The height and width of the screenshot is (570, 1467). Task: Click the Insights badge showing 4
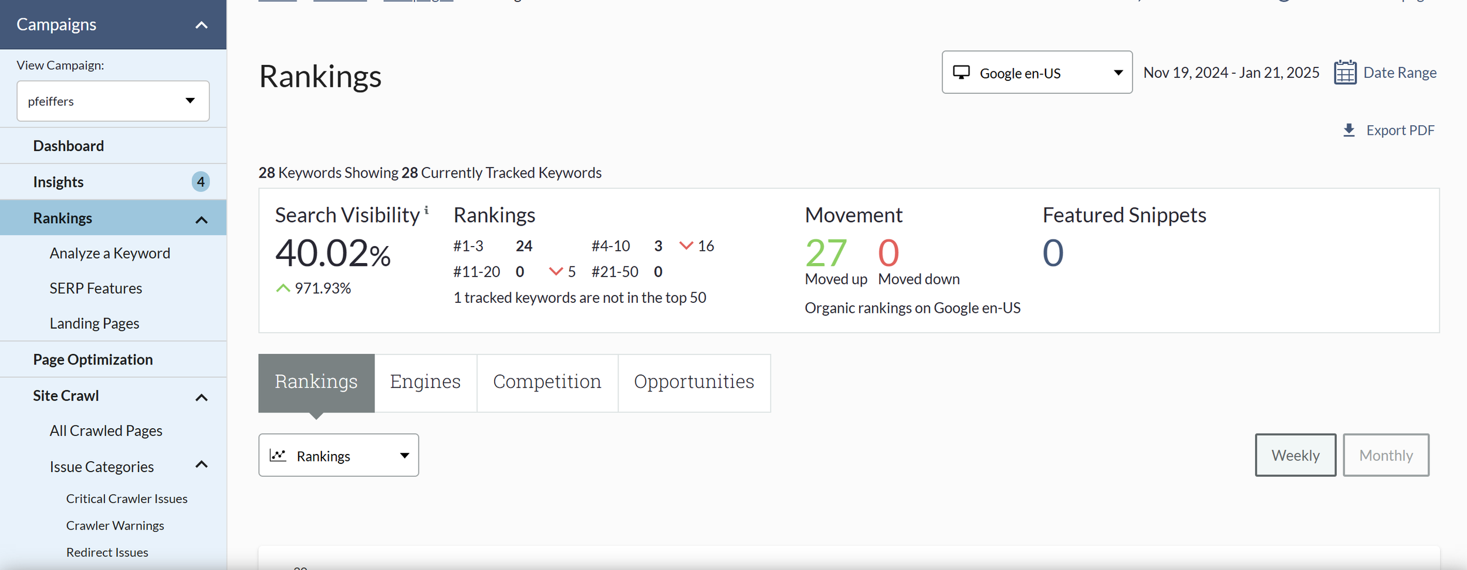tap(201, 182)
